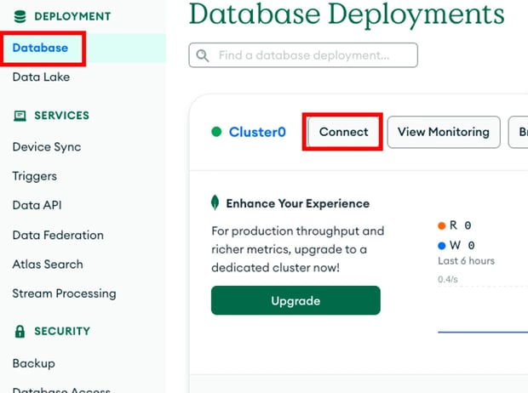Click the DEPLOYMENT section heading

(72, 16)
